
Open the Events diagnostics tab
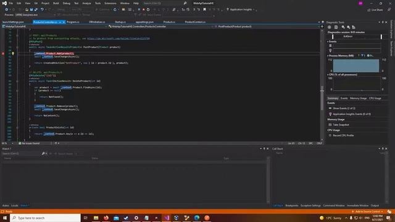344,99
